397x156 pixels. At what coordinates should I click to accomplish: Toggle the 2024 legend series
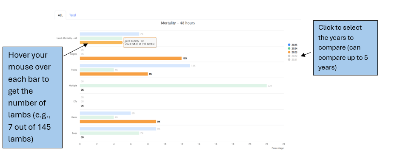[x=292, y=48]
